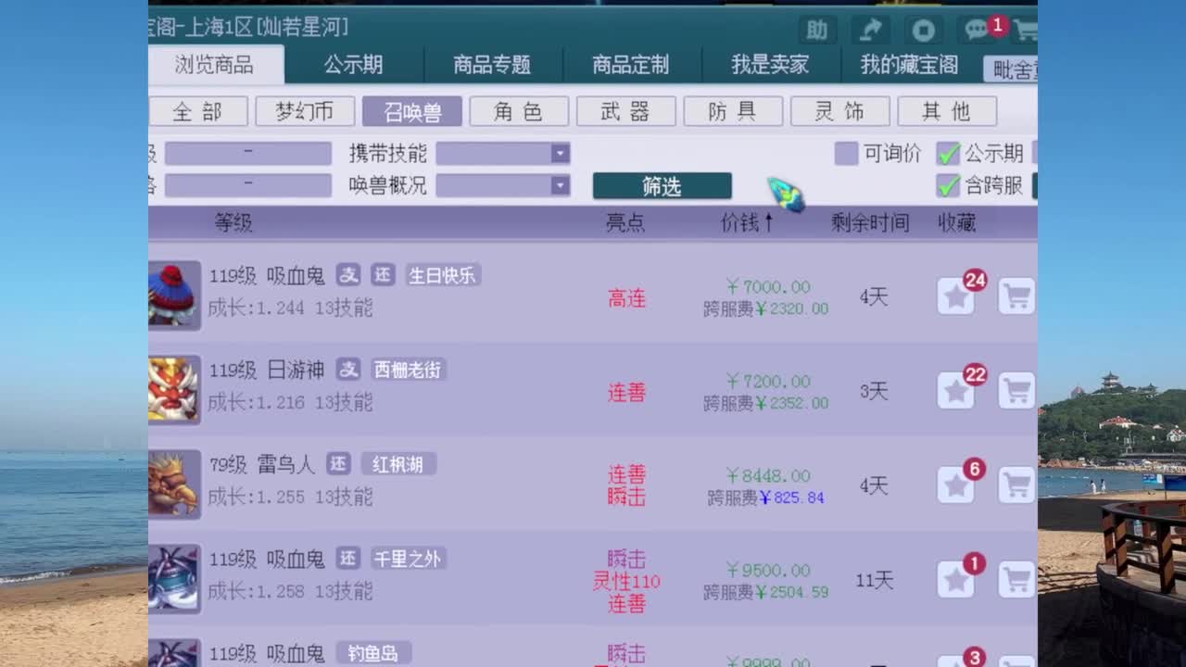
Task: Uncheck the 含跨服 checkbox
Action: click(948, 185)
